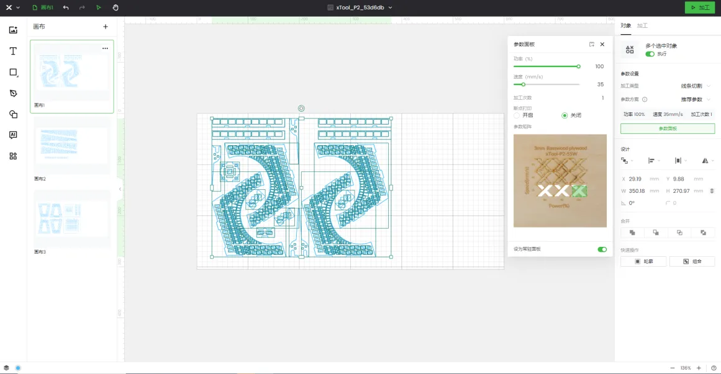
Task: Click the exclude merge icon
Action: tap(703, 233)
